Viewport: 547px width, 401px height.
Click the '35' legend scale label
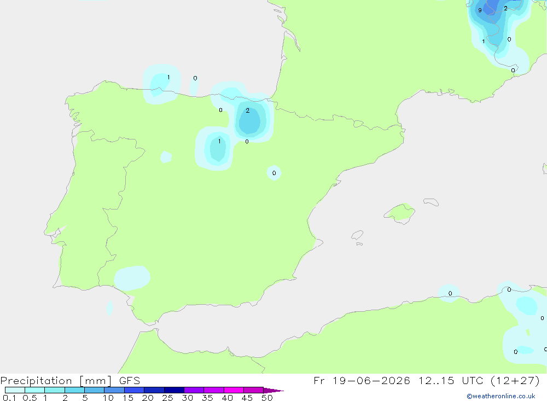click(207, 398)
